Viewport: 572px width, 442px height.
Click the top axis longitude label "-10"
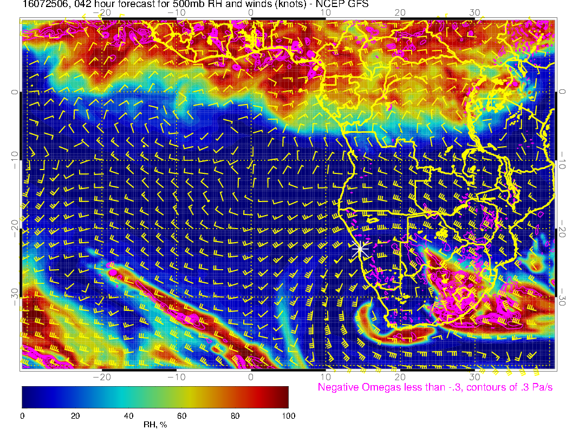[176, 13]
